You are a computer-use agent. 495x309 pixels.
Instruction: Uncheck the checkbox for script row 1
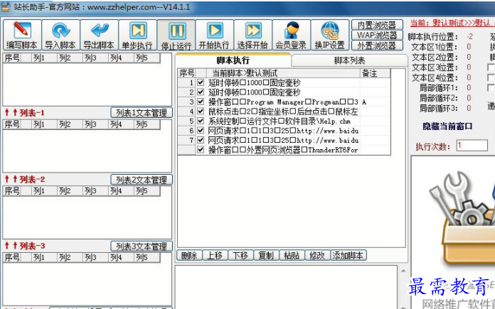point(201,83)
